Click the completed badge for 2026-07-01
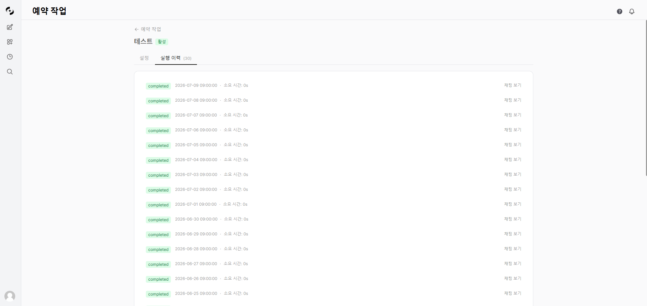The image size is (647, 306). (x=158, y=205)
